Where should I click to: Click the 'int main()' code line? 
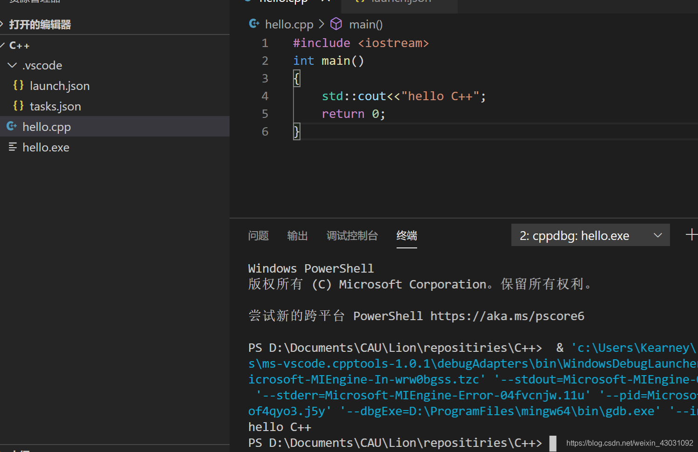[328, 61]
